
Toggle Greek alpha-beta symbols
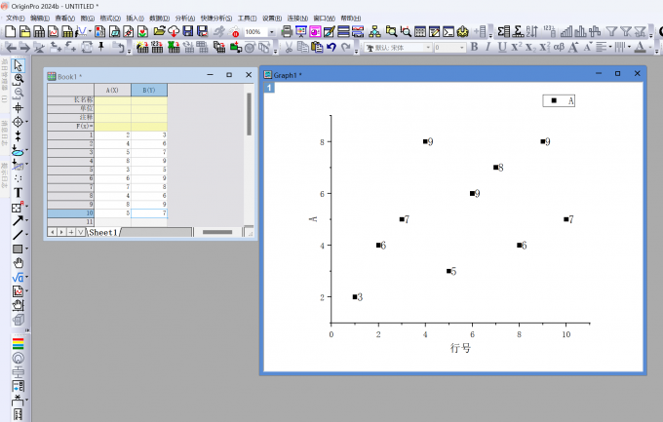tap(559, 47)
